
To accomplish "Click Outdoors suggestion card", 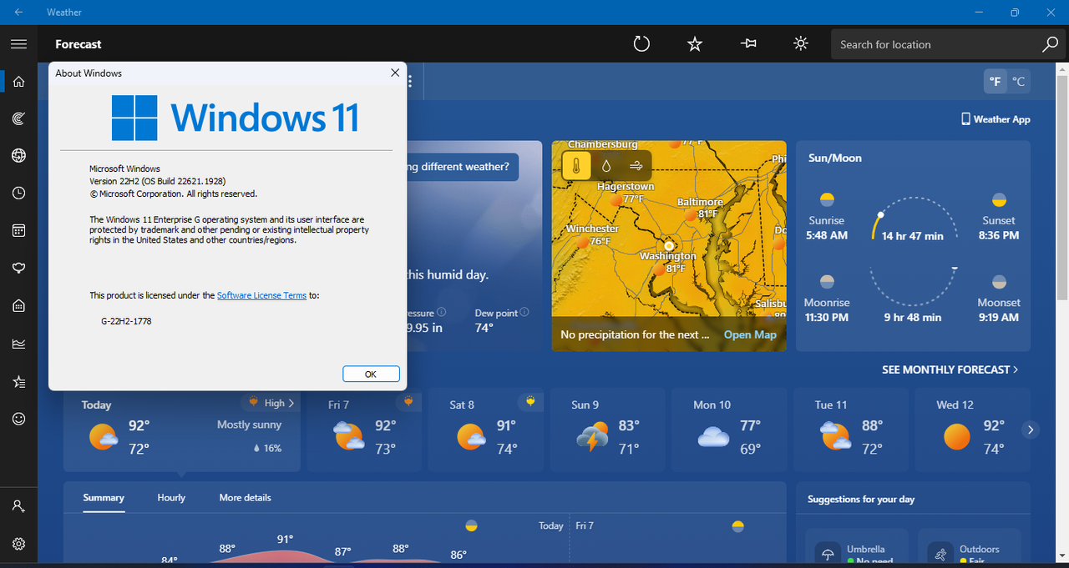I will 969,548.
